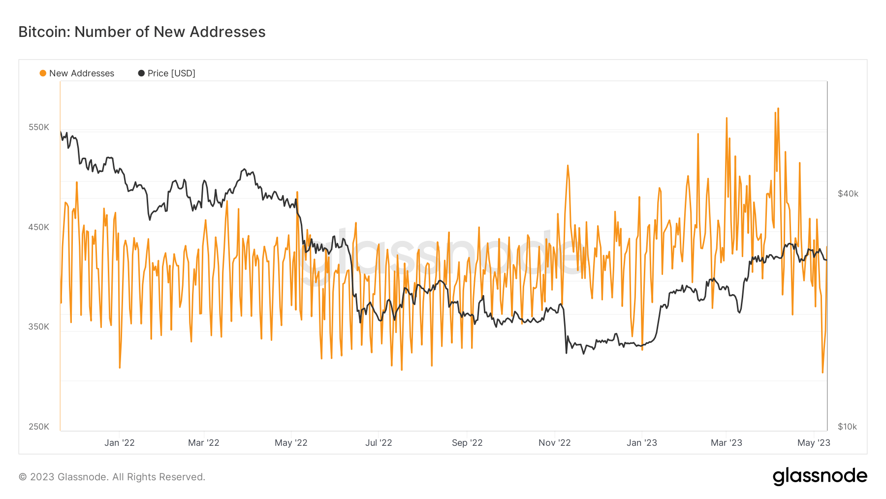
Task: Click the Sep '22 date label
Action: [467, 443]
